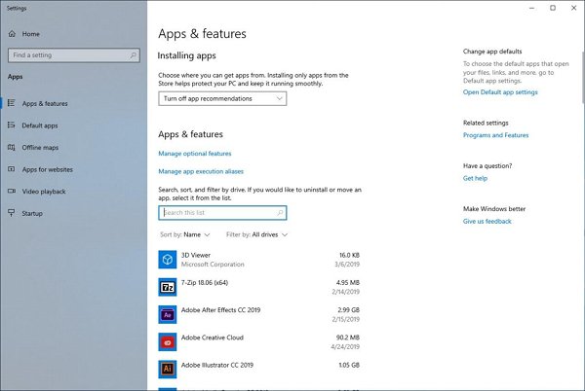Click the Home icon in the sidebar
Screen dimensions: 585x391
pos(12,34)
